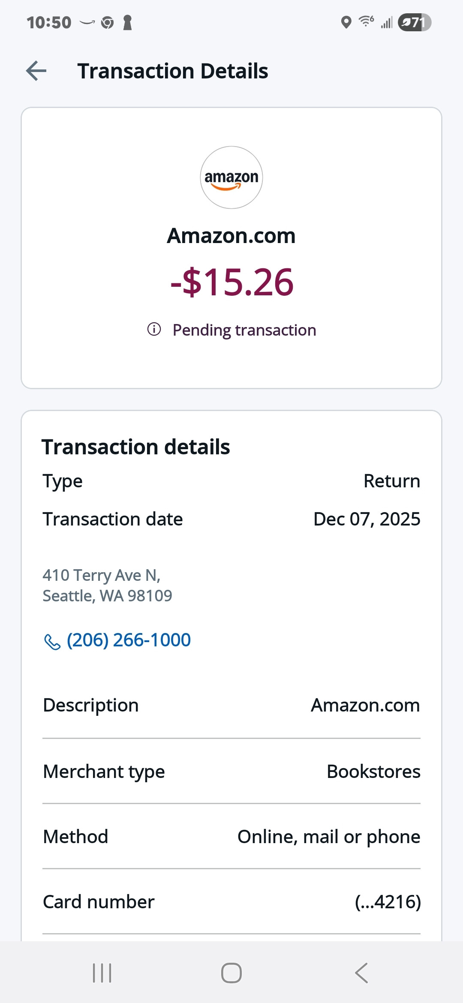
Task: Select the Merchant type Bookstores row
Action: (231, 772)
